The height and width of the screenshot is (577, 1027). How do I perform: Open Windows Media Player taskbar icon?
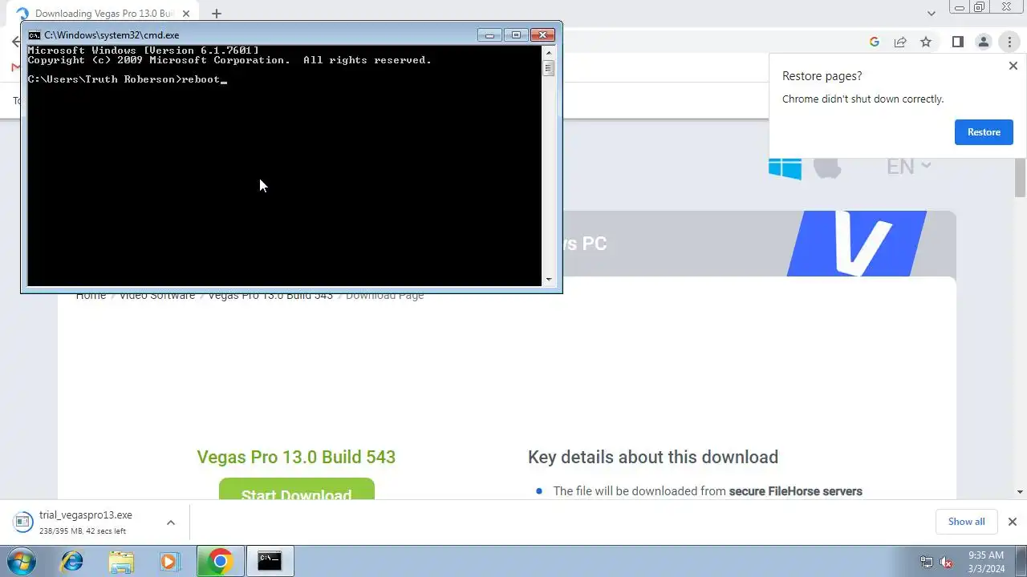click(x=169, y=561)
